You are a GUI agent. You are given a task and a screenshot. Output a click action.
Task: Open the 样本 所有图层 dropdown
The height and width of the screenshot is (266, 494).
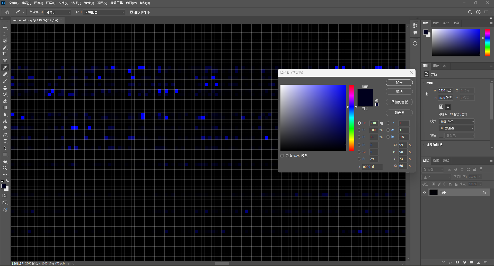[104, 12]
